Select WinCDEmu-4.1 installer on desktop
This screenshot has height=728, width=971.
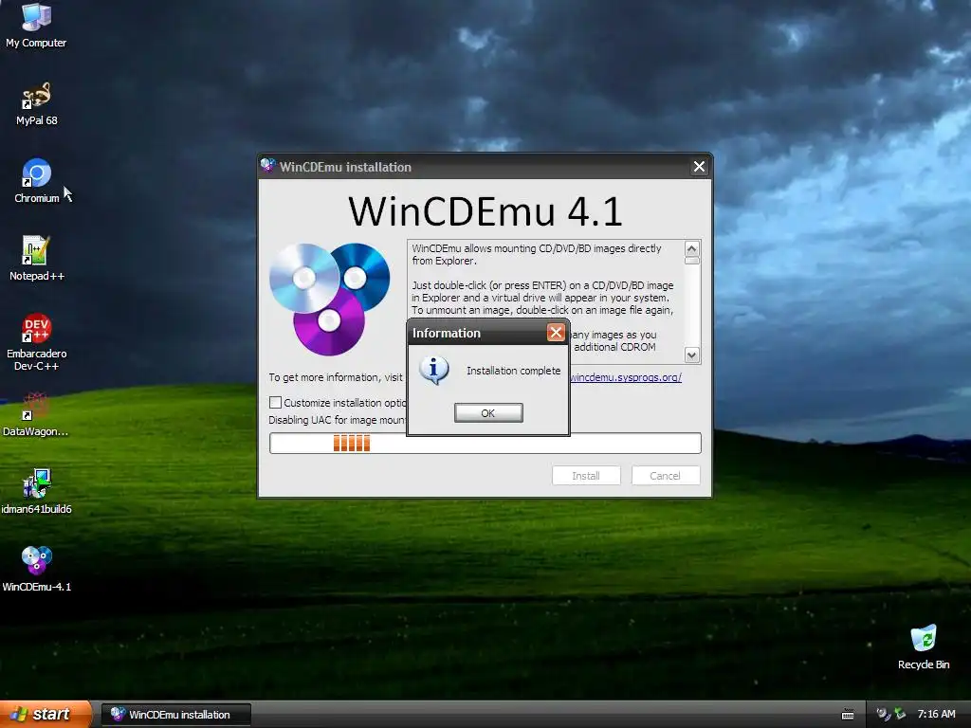[36, 570]
